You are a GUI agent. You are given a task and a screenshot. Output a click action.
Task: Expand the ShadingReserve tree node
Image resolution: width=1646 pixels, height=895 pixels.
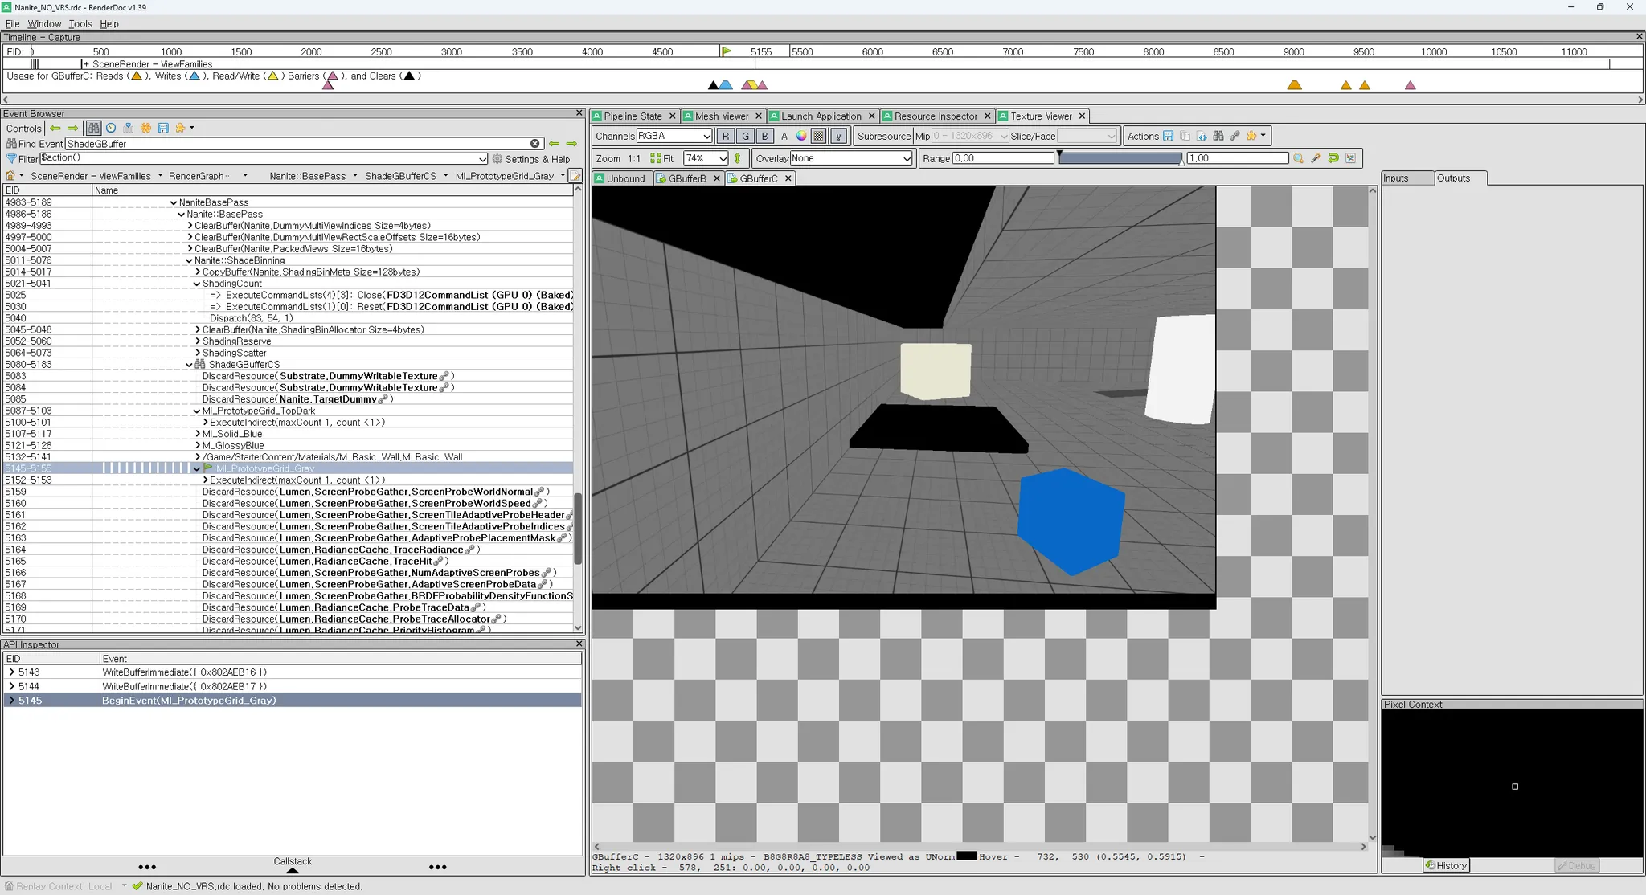(198, 341)
